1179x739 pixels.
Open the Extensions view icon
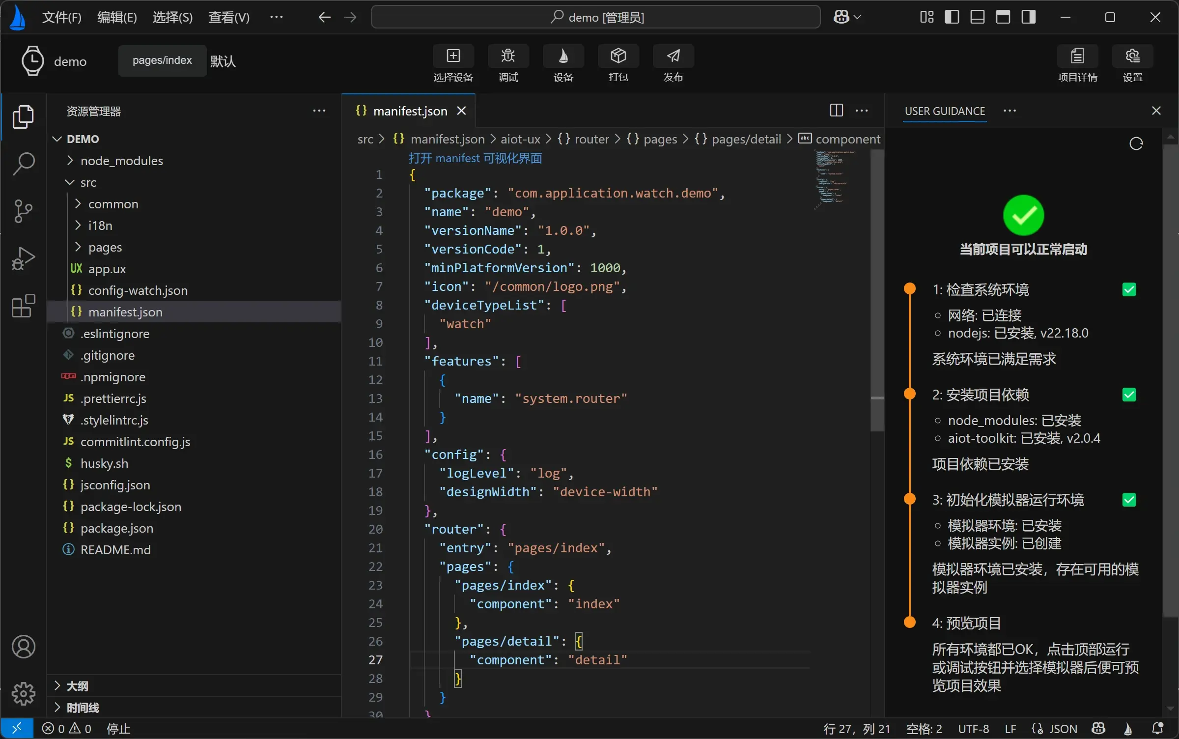pos(24,306)
